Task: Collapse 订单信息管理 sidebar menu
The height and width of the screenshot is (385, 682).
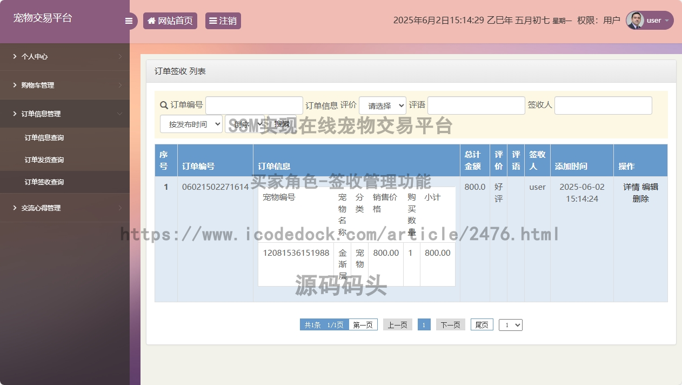Action: (65, 114)
